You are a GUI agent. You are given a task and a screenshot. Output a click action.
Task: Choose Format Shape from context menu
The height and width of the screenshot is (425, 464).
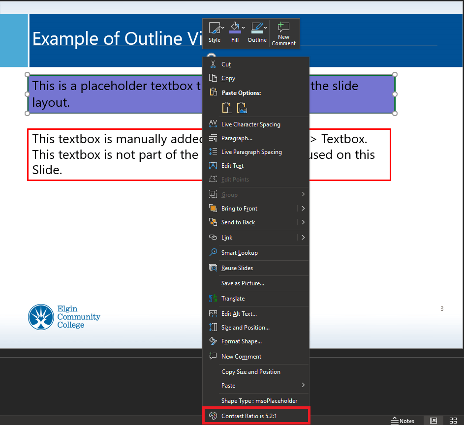tap(241, 341)
